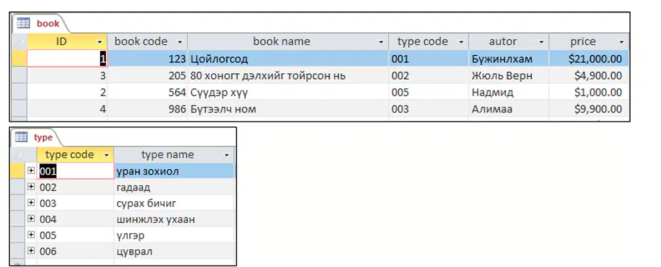Image resolution: width=661 pixels, height=267 pixels.
Task: Click the book code cell 986
Action: tap(148, 109)
